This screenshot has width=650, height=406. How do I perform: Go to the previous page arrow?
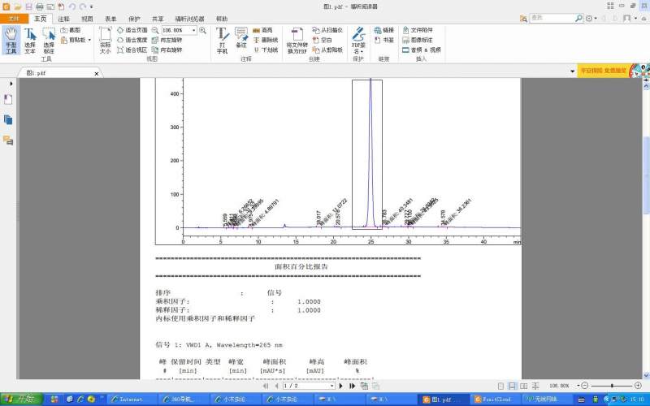(276, 386)
